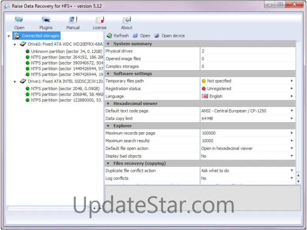Click green dot of NTFS sector 390940672
Viewport: 307px width, 230px height.
(x=28, y=63)
